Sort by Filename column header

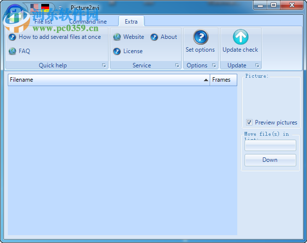click(109, 80)
